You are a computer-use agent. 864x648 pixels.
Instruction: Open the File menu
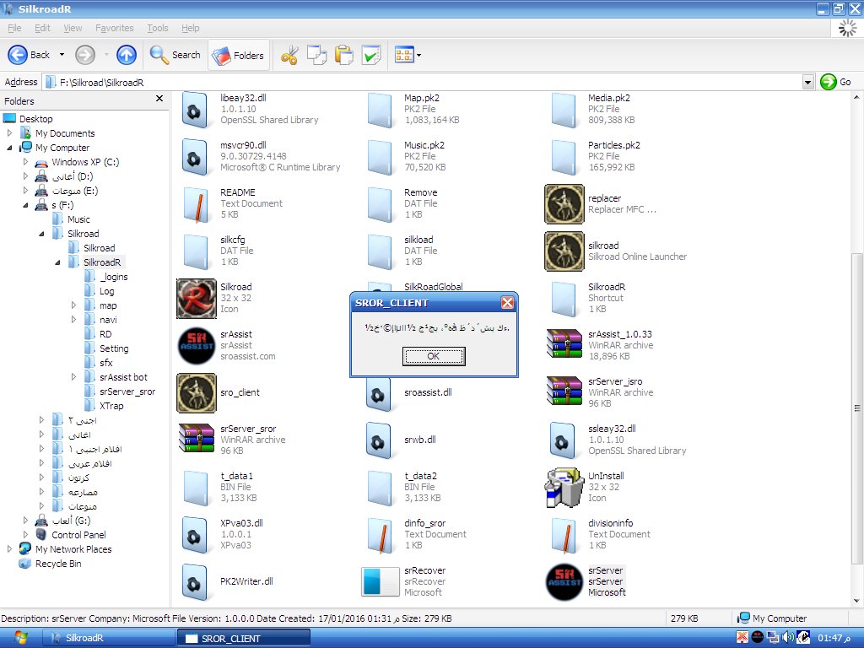(x=14, y=28)
